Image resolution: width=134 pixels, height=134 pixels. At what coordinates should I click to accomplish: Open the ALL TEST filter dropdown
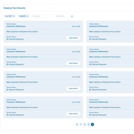10,16
